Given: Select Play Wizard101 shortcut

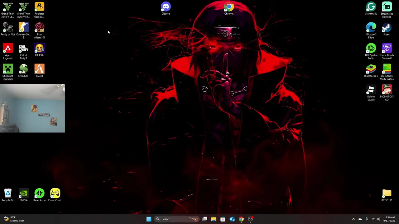Looking at the screenshot, I should (x=39, y=31).
